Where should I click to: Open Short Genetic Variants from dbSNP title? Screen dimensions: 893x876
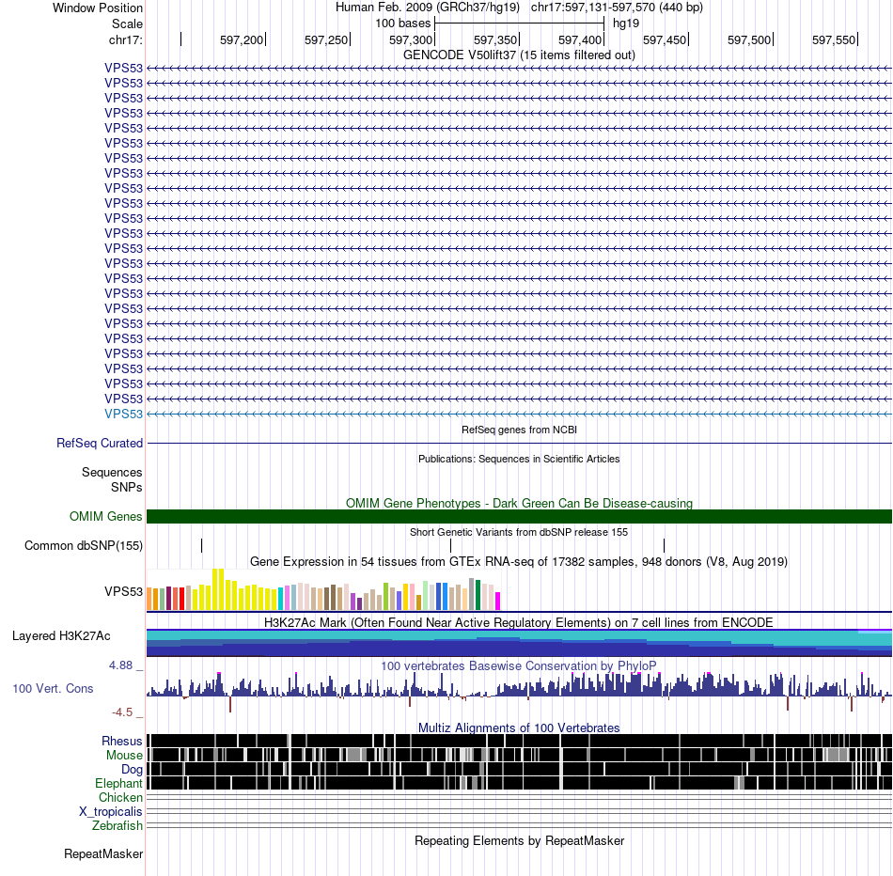(519, 532)
